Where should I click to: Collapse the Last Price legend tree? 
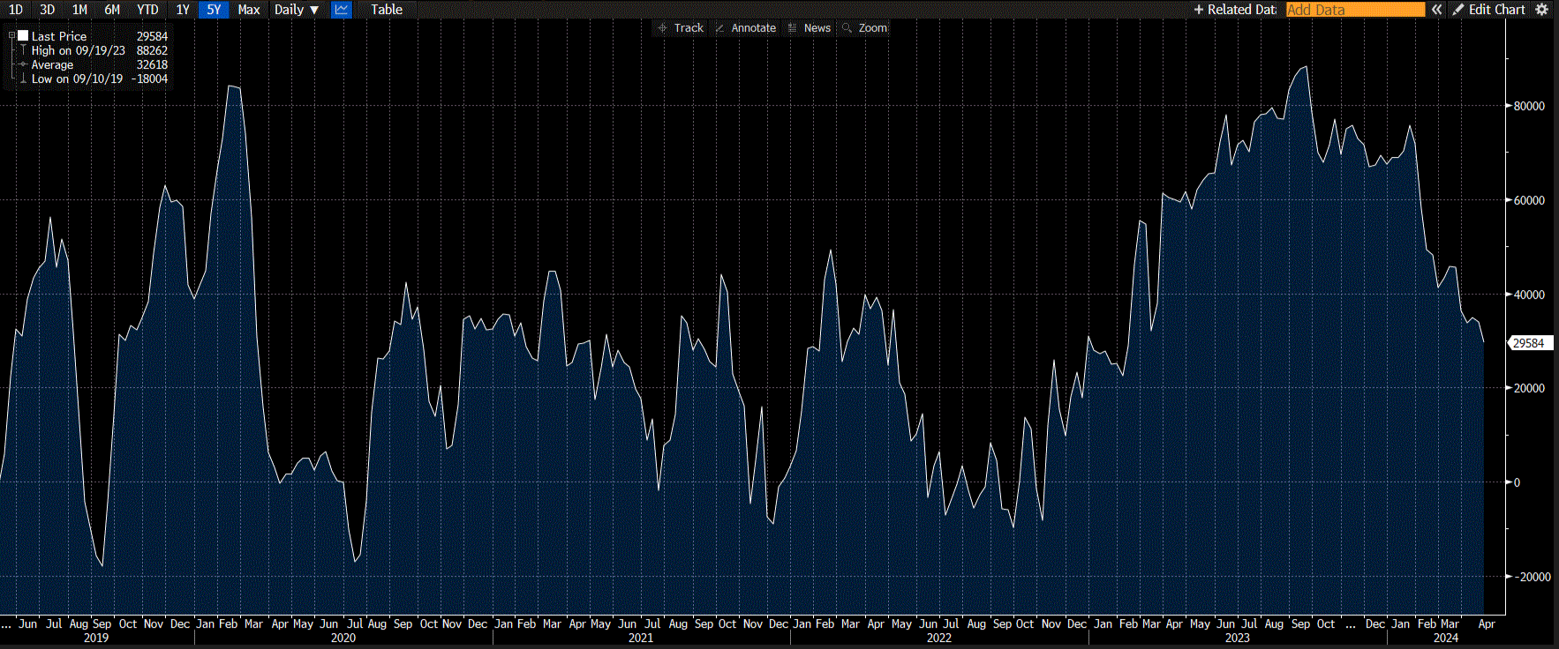(x=11, y=36)
